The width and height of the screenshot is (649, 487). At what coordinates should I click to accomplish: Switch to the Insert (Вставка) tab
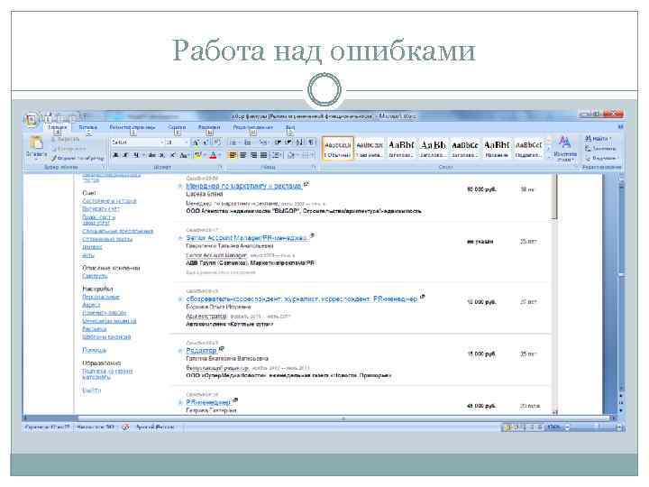tap(88, 127)
